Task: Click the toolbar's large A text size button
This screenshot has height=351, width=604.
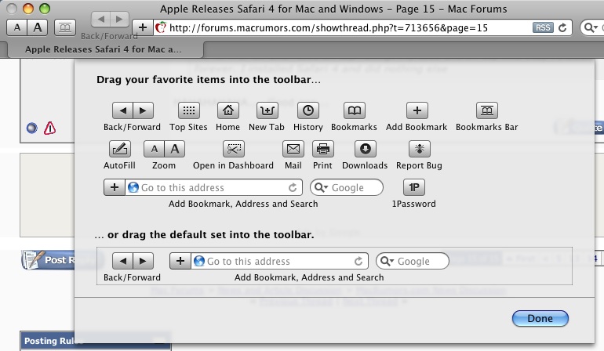Action: [38, 27]
